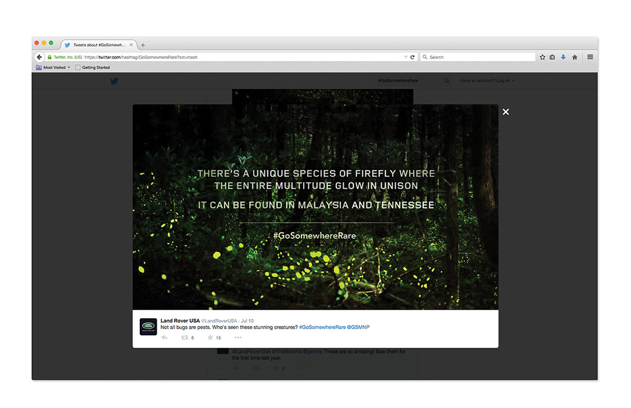
Task: Open the downloads arrow icon
Action: (x=563, y=57)
